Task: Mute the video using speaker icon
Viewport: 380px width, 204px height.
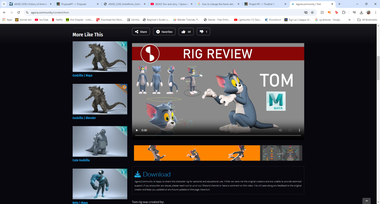Action: point(280,130)
